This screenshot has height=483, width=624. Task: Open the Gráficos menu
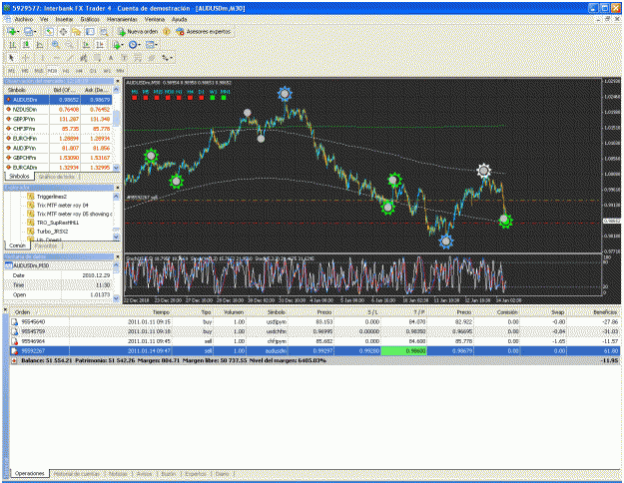tap(90, 19)
